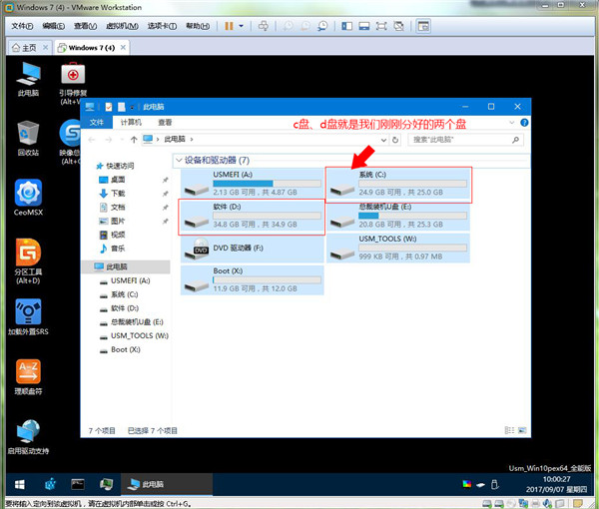Select the USM_TOOLS (W:) drive tile

point(398,249)
